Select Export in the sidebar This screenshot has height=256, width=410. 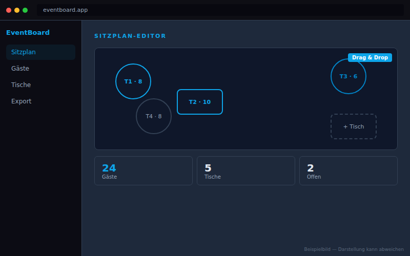pos(41,101)
